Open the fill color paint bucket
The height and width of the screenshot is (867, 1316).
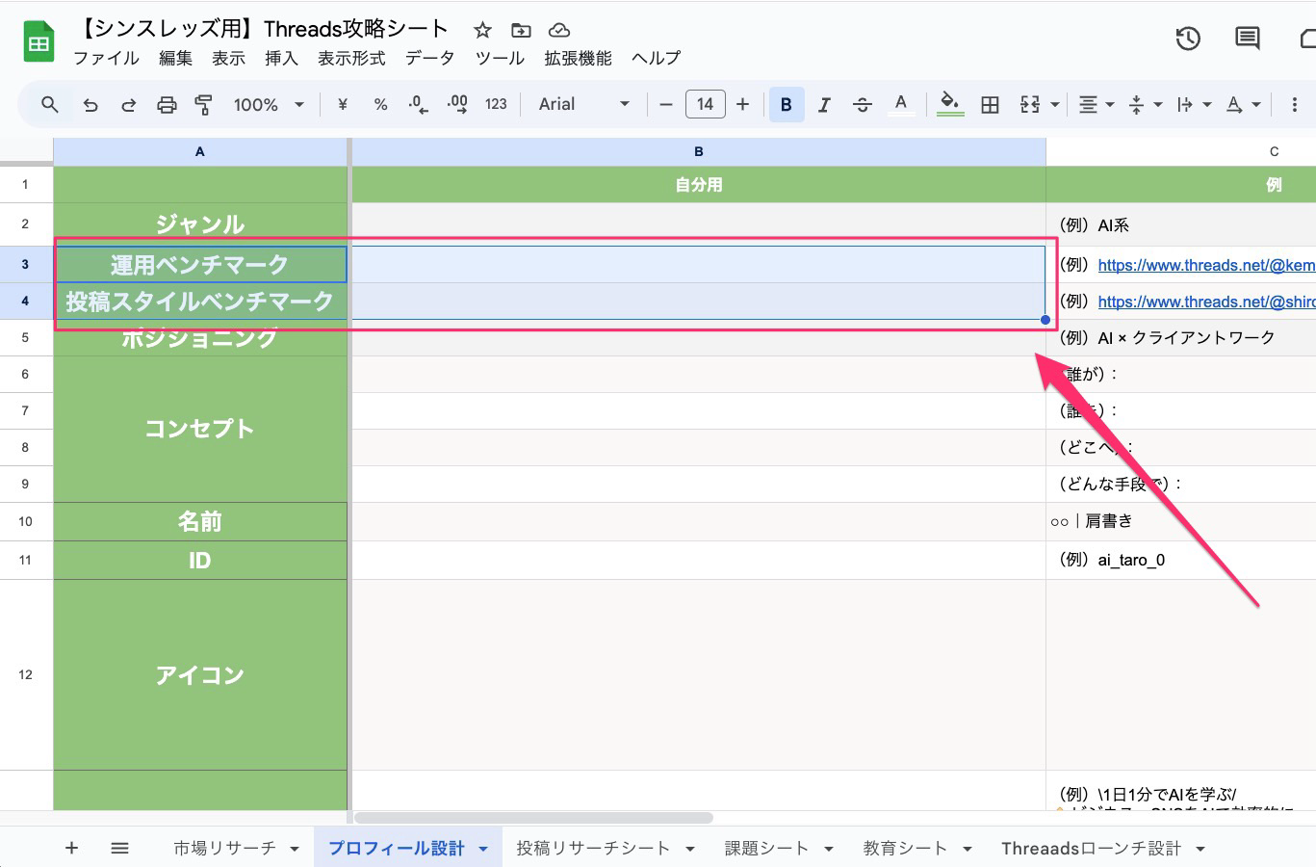click(949, 103)
